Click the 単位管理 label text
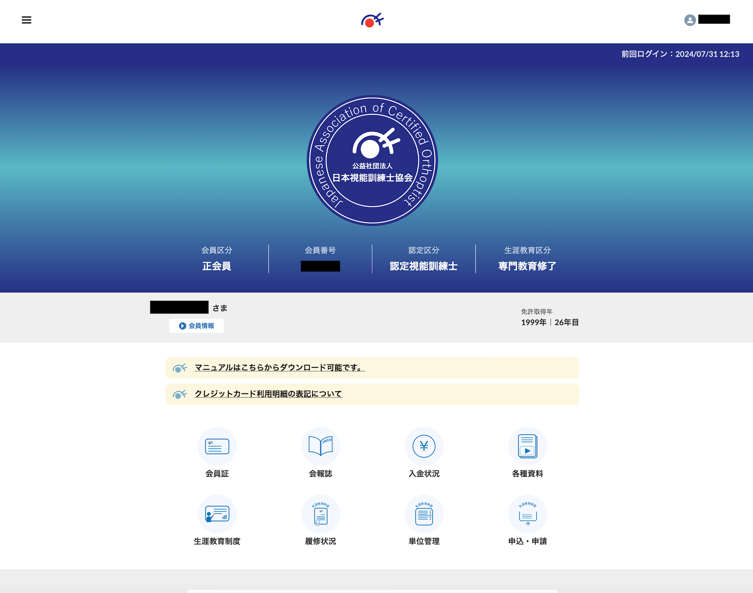The image size is (753, 593). tap(424, 541)
